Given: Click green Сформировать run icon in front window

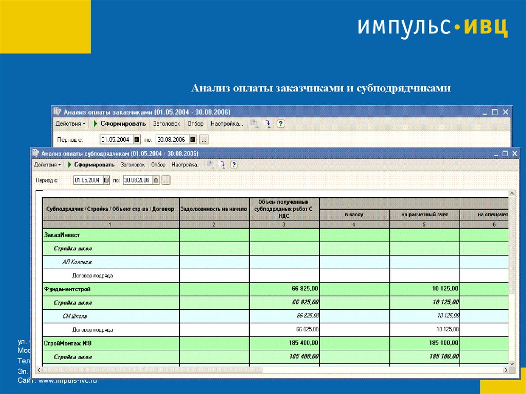Looking at the screenshot, I should coord(69,165).
